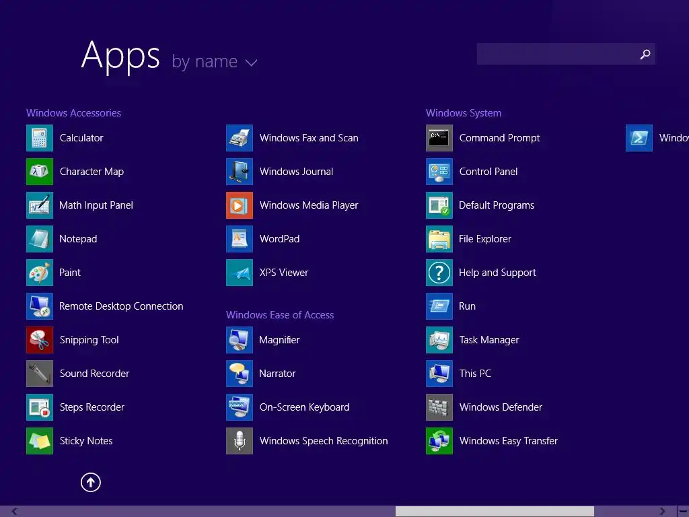Open the Snipping Tool scissors icon

click(40, 340)
